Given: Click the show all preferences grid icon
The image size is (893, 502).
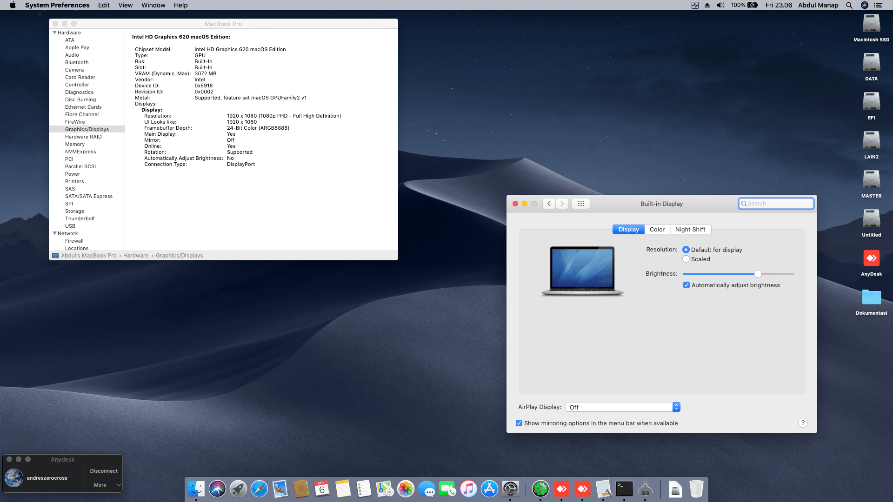Looking at the screenshot, I should pos(580,204).
